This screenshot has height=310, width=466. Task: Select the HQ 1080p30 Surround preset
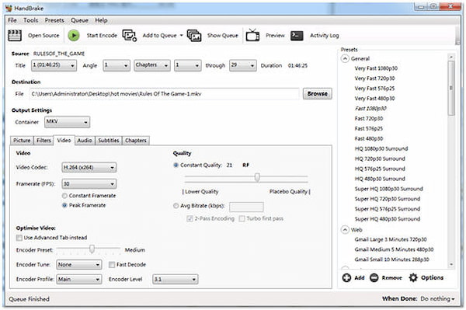point(381,148)
